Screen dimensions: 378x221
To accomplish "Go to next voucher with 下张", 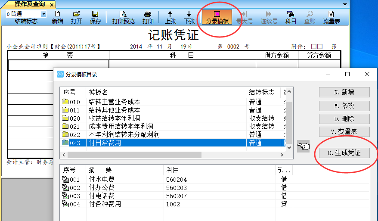I will coord(189,17).
